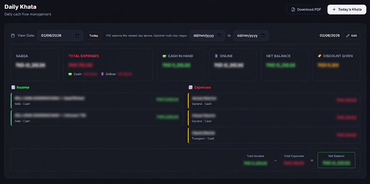Screen dimensions: 370x184
Task: Click the Online summary card
Action: pos(233,65)
